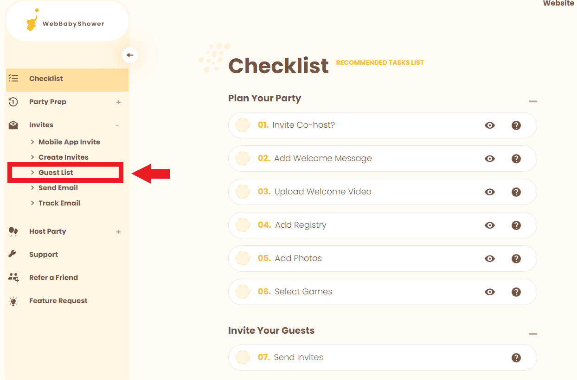Open help for Add Registry task
577x380 pixels.
pyautogui.click(x=516, y=225)
